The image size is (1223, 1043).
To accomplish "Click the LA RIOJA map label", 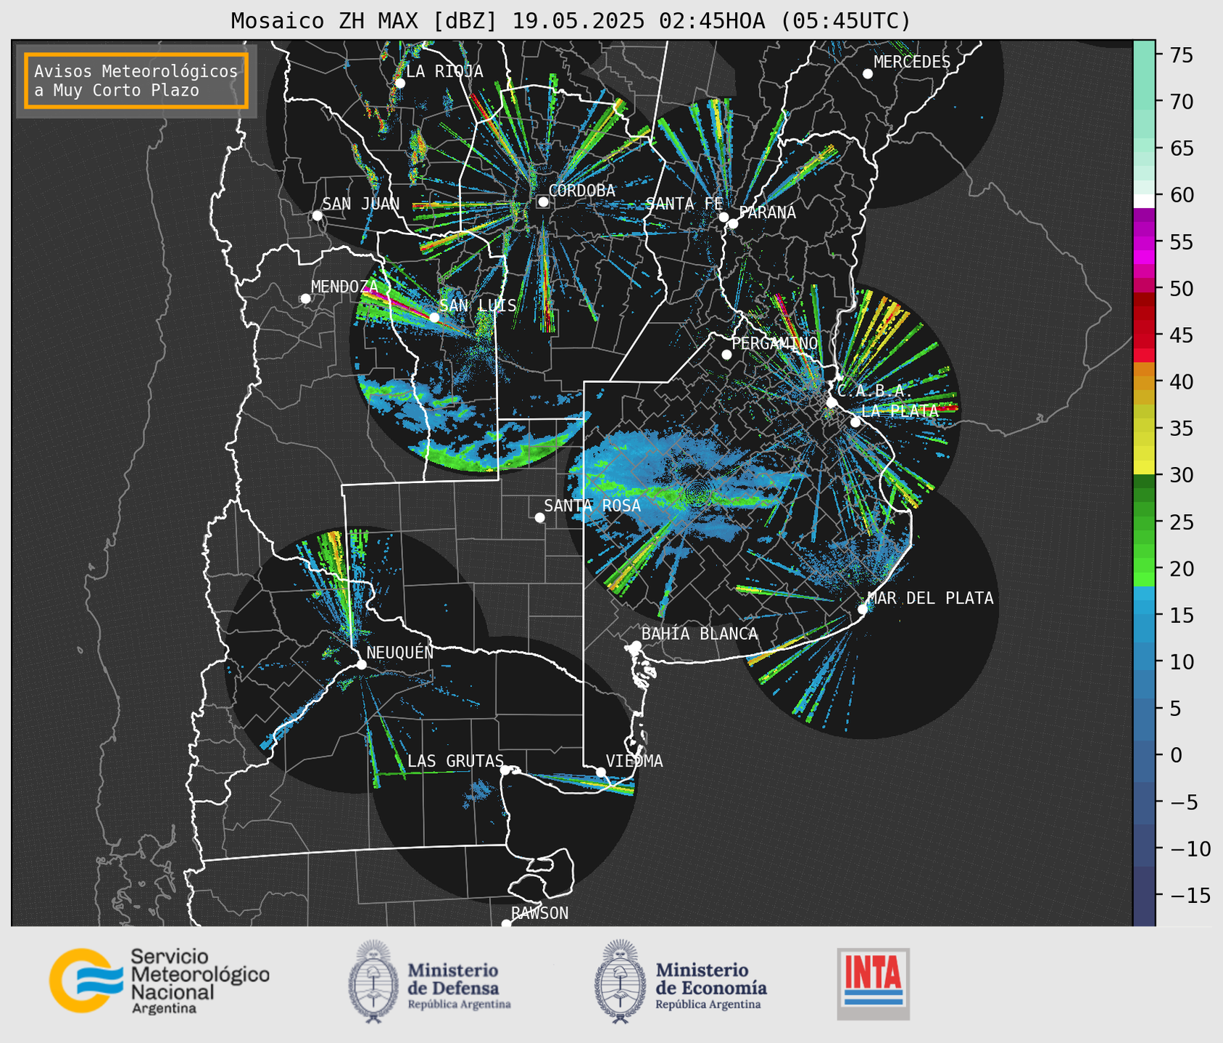I will coord(444,71).
